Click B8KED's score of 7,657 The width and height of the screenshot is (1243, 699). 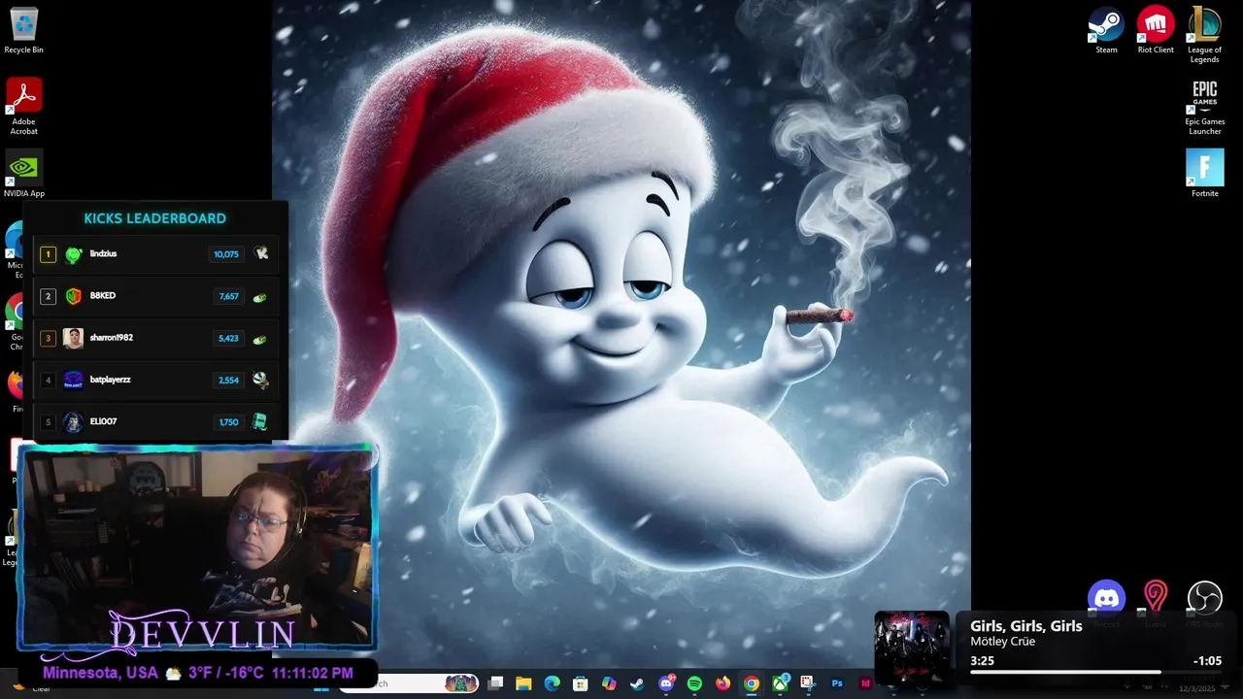pos(228,296)
